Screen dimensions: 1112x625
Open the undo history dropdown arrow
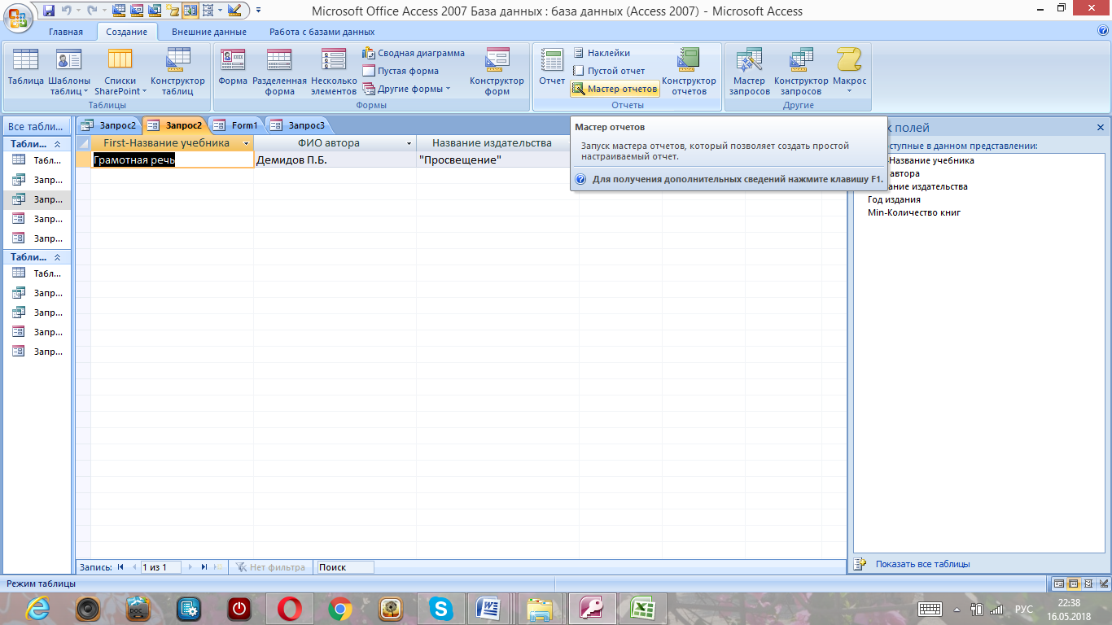tap(78, 11)
